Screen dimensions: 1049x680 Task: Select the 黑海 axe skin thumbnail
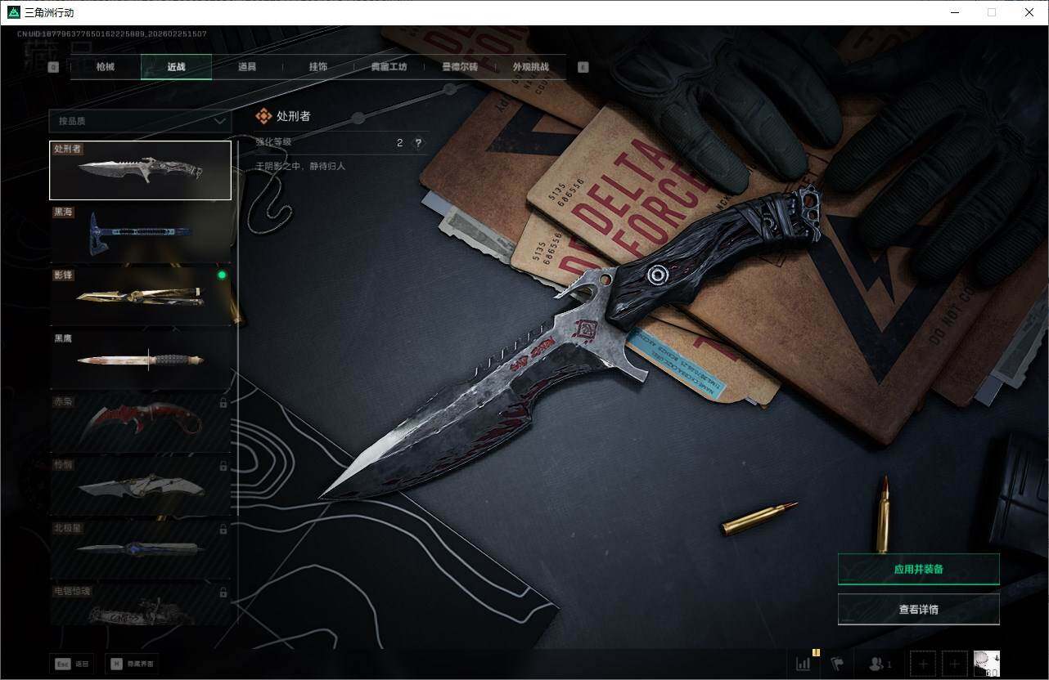click(140, 233)
